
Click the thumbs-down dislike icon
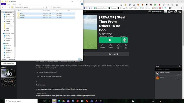coord(126,45)
